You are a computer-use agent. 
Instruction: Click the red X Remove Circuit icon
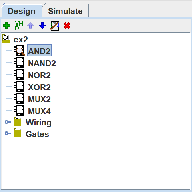[67, 26]
